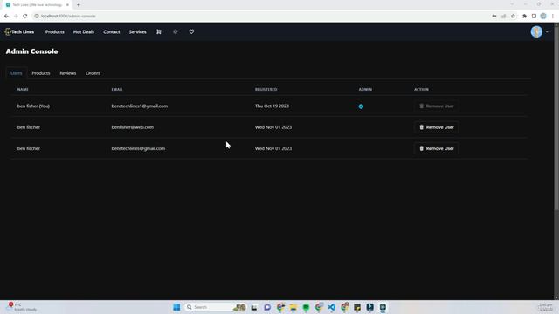Click the admin checkmark for ben fisher (You)
The width and height of the screenshot is (559, 314).
click(361, 106)
